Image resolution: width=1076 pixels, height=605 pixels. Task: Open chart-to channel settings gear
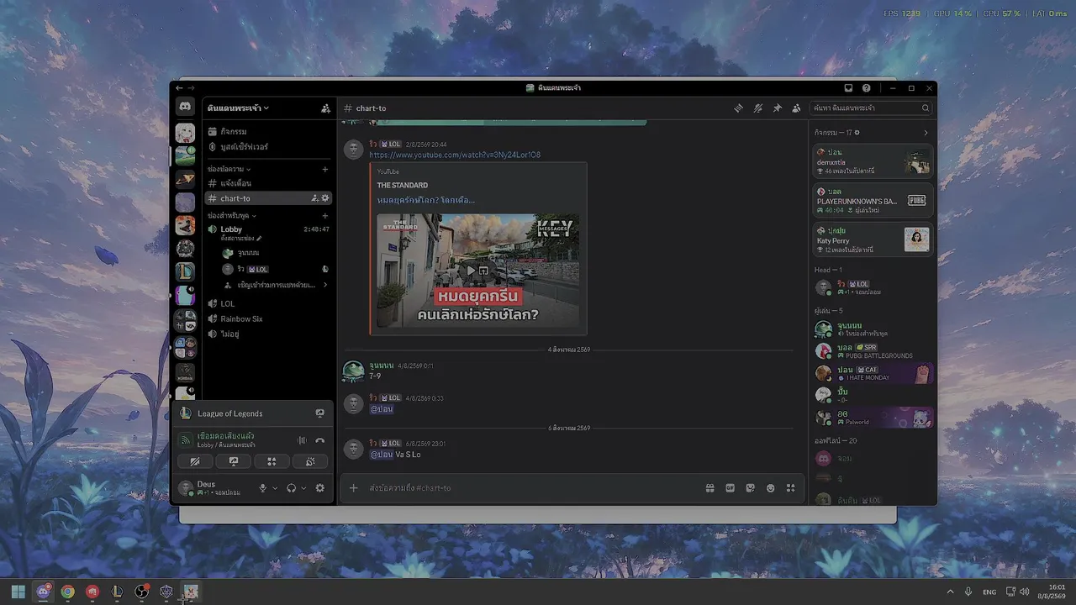[x=325, y=198]
